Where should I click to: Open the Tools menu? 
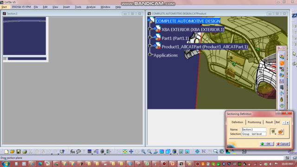[78, 7]
